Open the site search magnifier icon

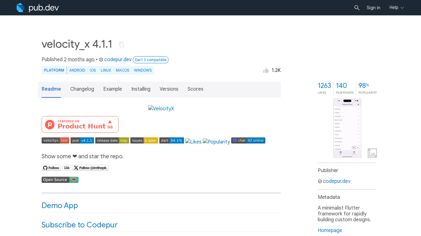tap(357, 8)
